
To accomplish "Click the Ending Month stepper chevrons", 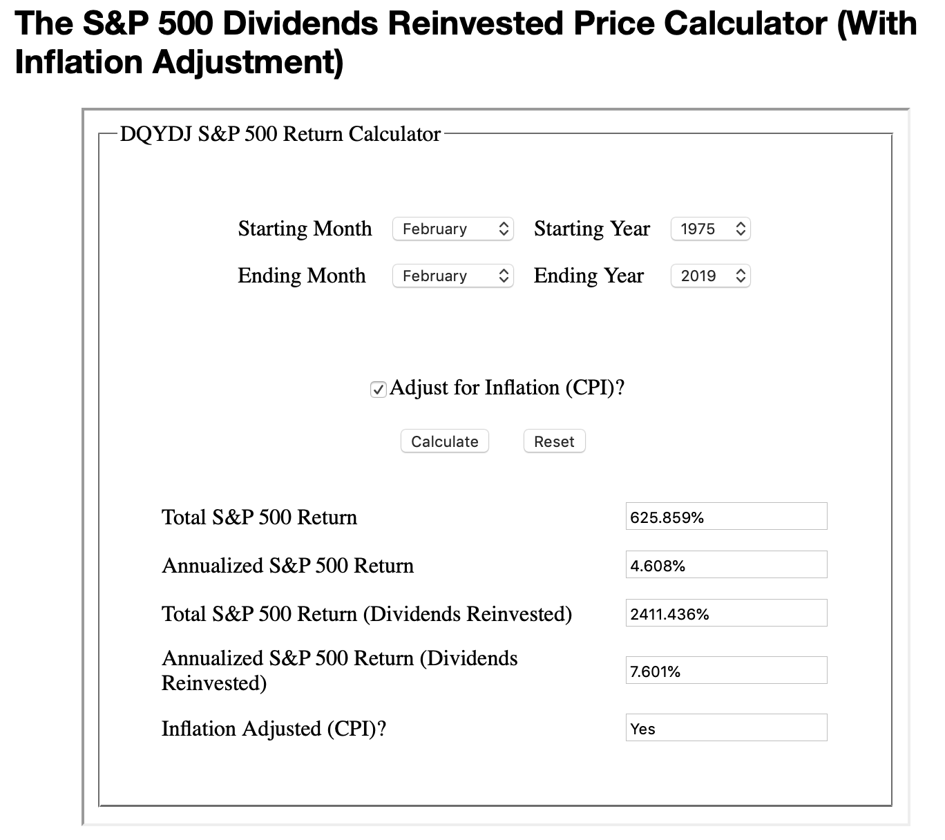I will coord(504,276).
